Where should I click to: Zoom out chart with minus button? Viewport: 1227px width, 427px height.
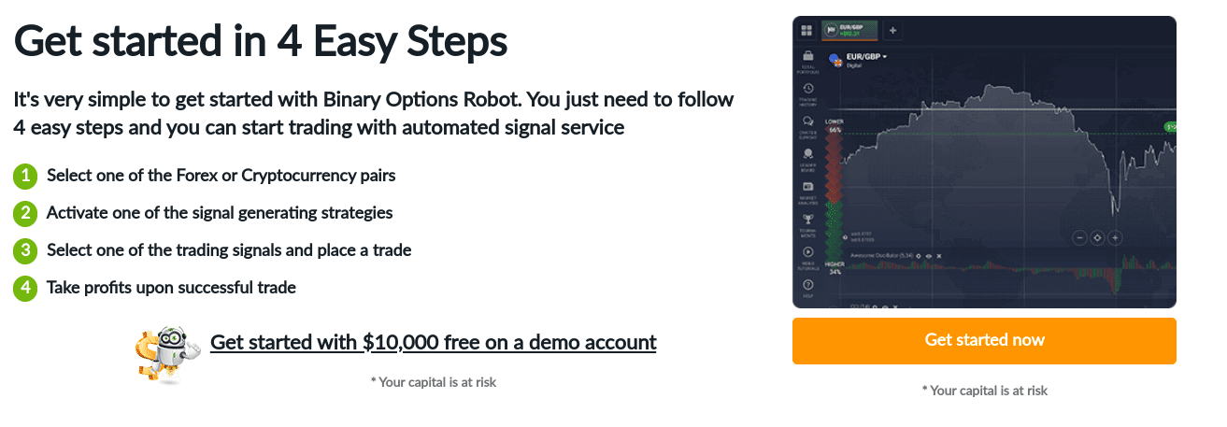pyautogui.click(x=1079, y=237)
